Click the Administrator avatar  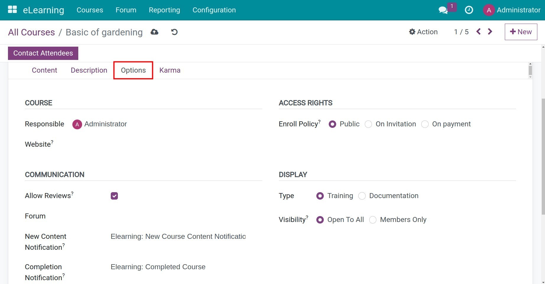489,10
